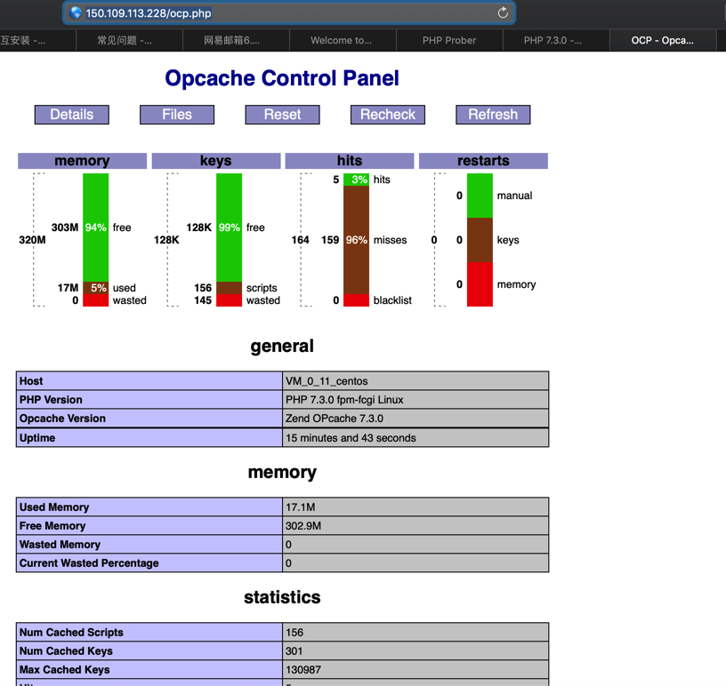Click the Opcache Version row label
Image resolution: width=726 pixels, height=686 pixels.
(62, 419)
